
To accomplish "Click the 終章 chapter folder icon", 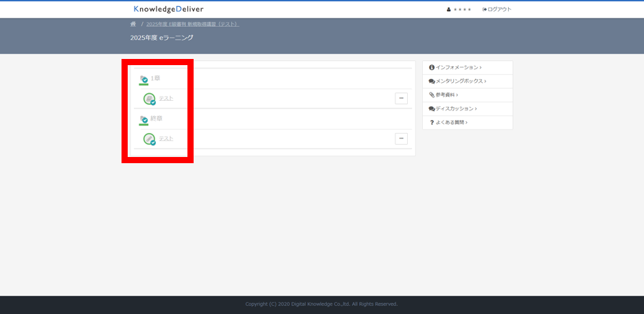I will coord(143,119).
